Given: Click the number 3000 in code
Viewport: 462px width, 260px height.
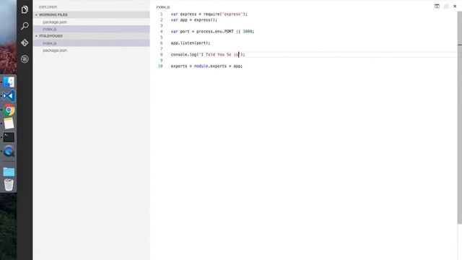Looking at the screenshot, I should coord(248,32).
